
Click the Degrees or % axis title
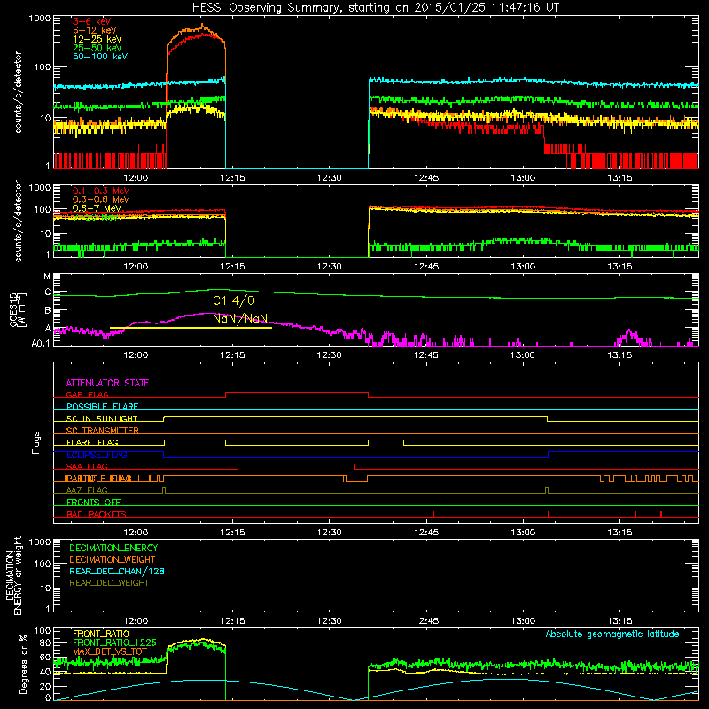23,664
